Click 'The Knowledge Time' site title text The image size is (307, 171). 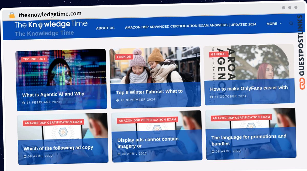pos(44,33)
